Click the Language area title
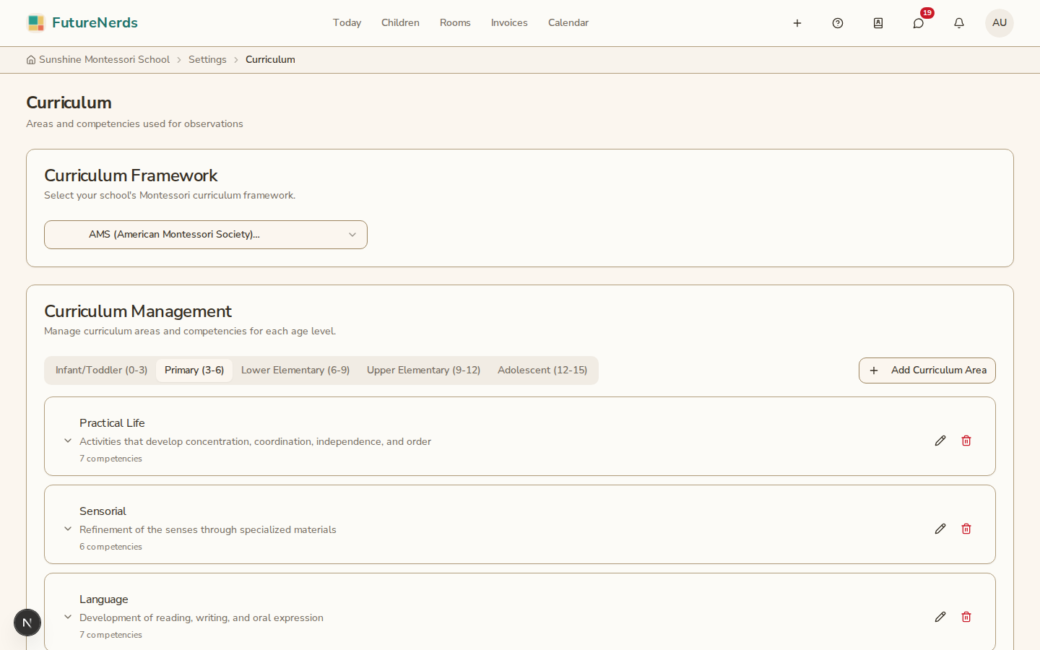1040x650 pixels. click(104, 599)
